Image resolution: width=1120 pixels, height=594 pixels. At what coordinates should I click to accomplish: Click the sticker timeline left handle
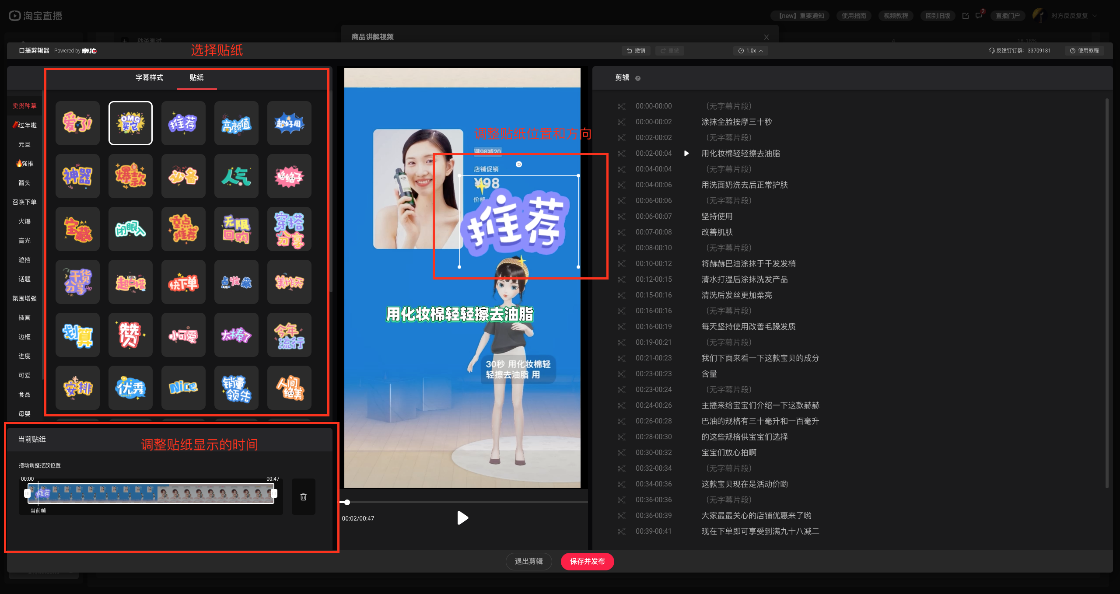pos(27,493)
